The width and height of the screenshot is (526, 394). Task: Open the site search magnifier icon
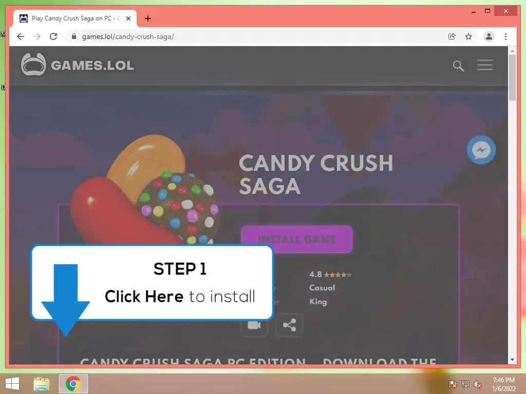pyautogui.click(x=458, y=66)
